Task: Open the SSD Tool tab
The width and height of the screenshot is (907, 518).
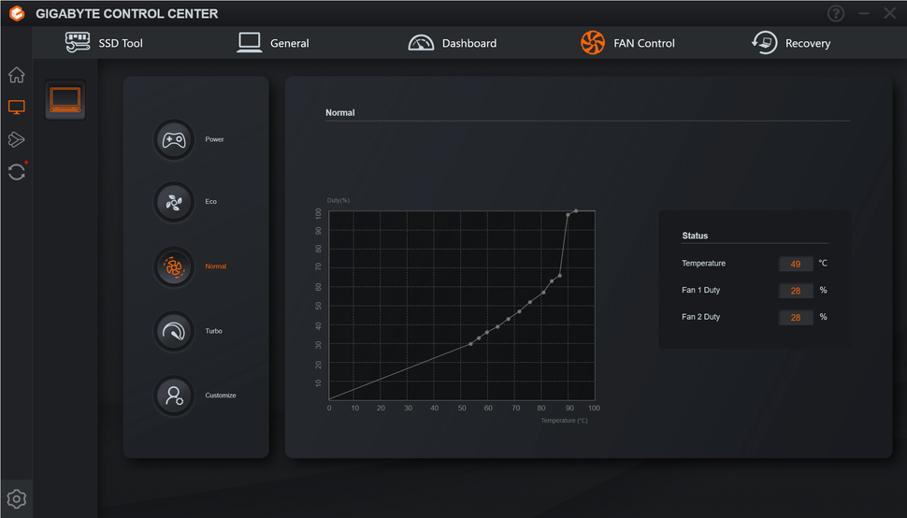Action: pyautogui.click(x=104, y=43)
